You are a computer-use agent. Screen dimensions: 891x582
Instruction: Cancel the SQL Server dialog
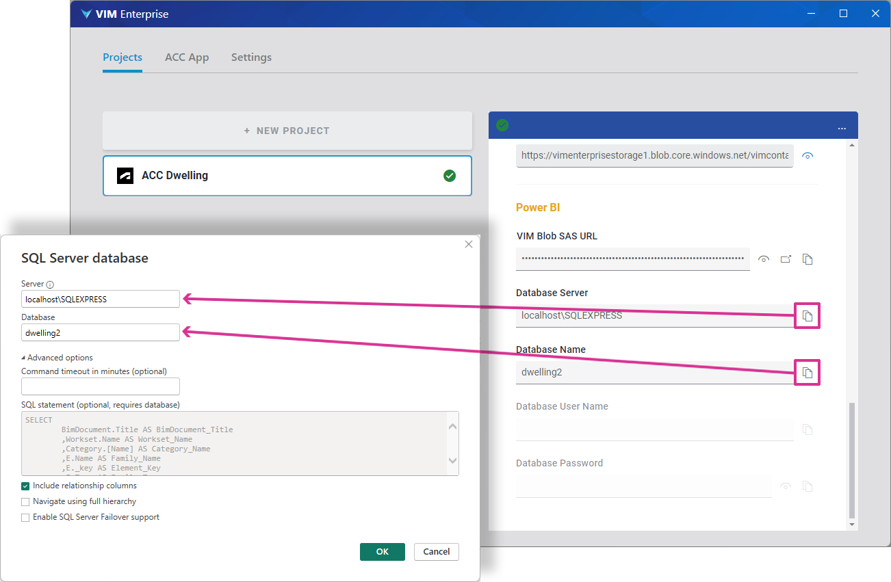tap(437, 552)
